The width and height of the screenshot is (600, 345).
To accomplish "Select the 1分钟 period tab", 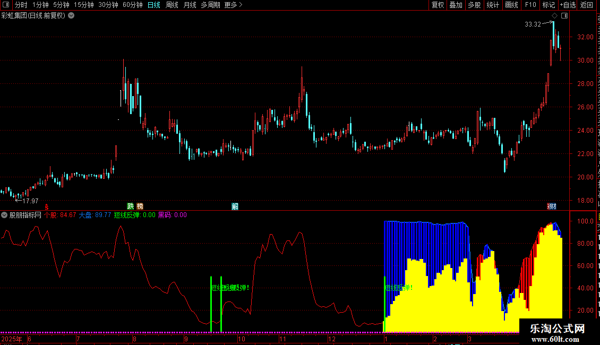I will [x=40, y=5].
